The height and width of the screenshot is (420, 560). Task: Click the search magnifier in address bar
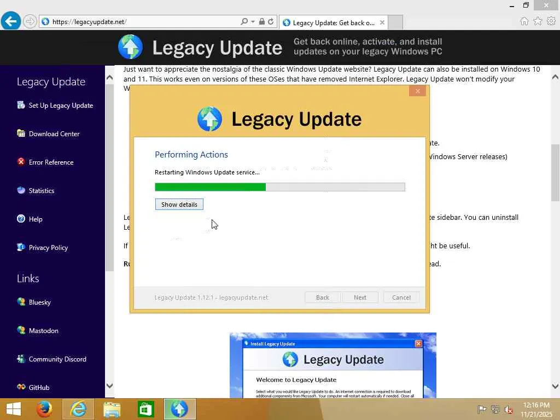click(244, 21)
